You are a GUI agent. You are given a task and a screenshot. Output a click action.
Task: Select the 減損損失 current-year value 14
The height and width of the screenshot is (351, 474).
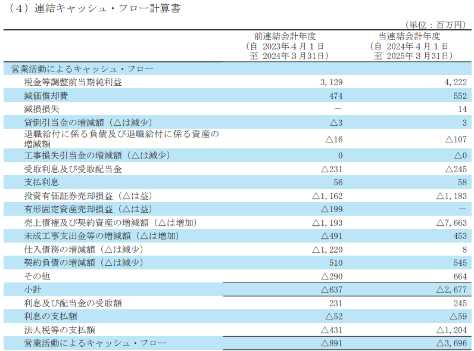coord(461,109)
